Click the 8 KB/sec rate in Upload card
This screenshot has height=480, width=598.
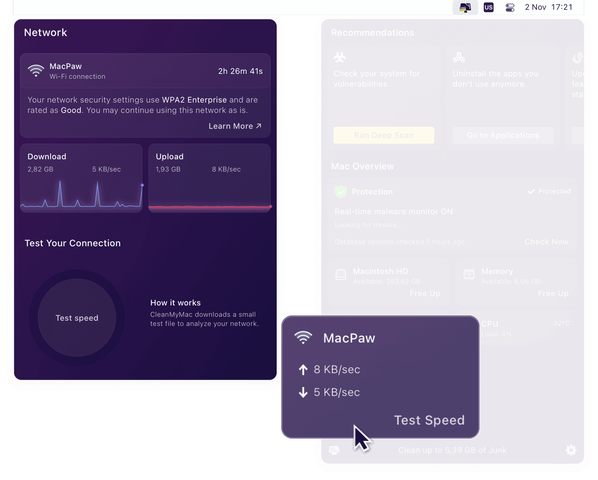(226, 169)
